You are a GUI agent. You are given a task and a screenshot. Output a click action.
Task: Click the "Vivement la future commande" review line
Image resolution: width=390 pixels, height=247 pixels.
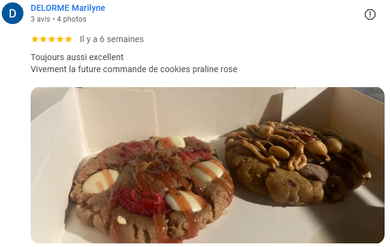pos(134,69)
